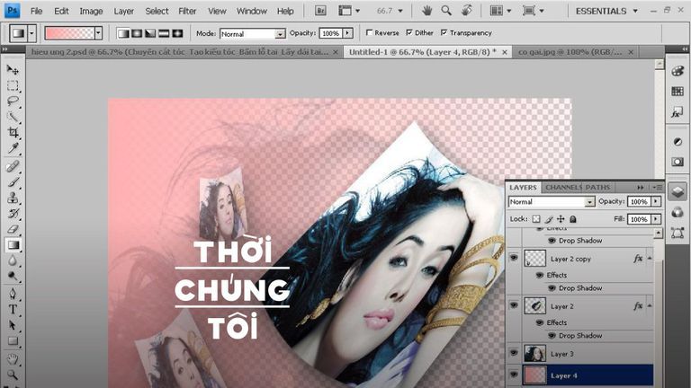691x388 pixels.
Task: Open the Color palette panel in dock
Action: coord(678,71)
